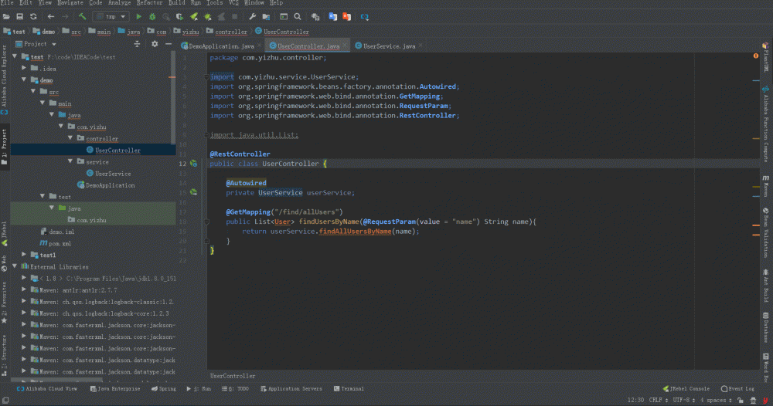Start debugging with the Debug bug icon
Screen dimensions: 773x406
click(153, 16)
